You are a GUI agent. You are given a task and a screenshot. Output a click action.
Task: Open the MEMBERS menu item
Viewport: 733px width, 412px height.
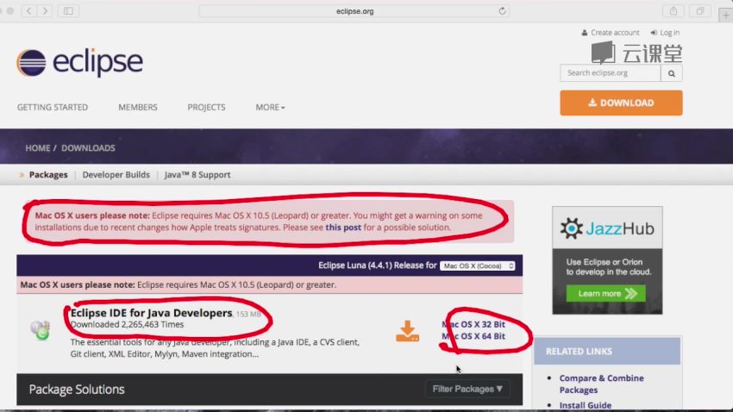pos(138,107)
